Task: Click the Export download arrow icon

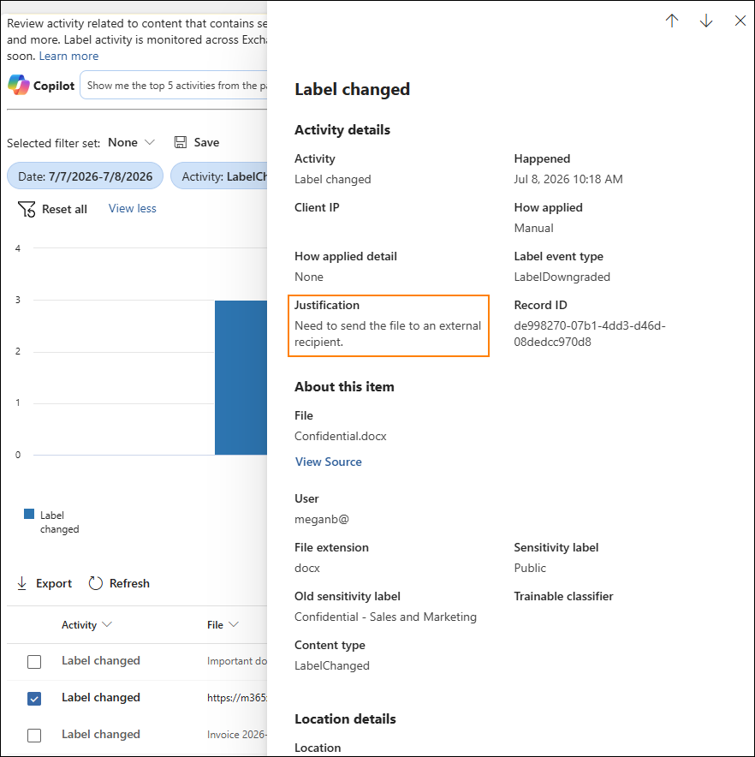Action: pyautogui.click(x=21, y=583)
